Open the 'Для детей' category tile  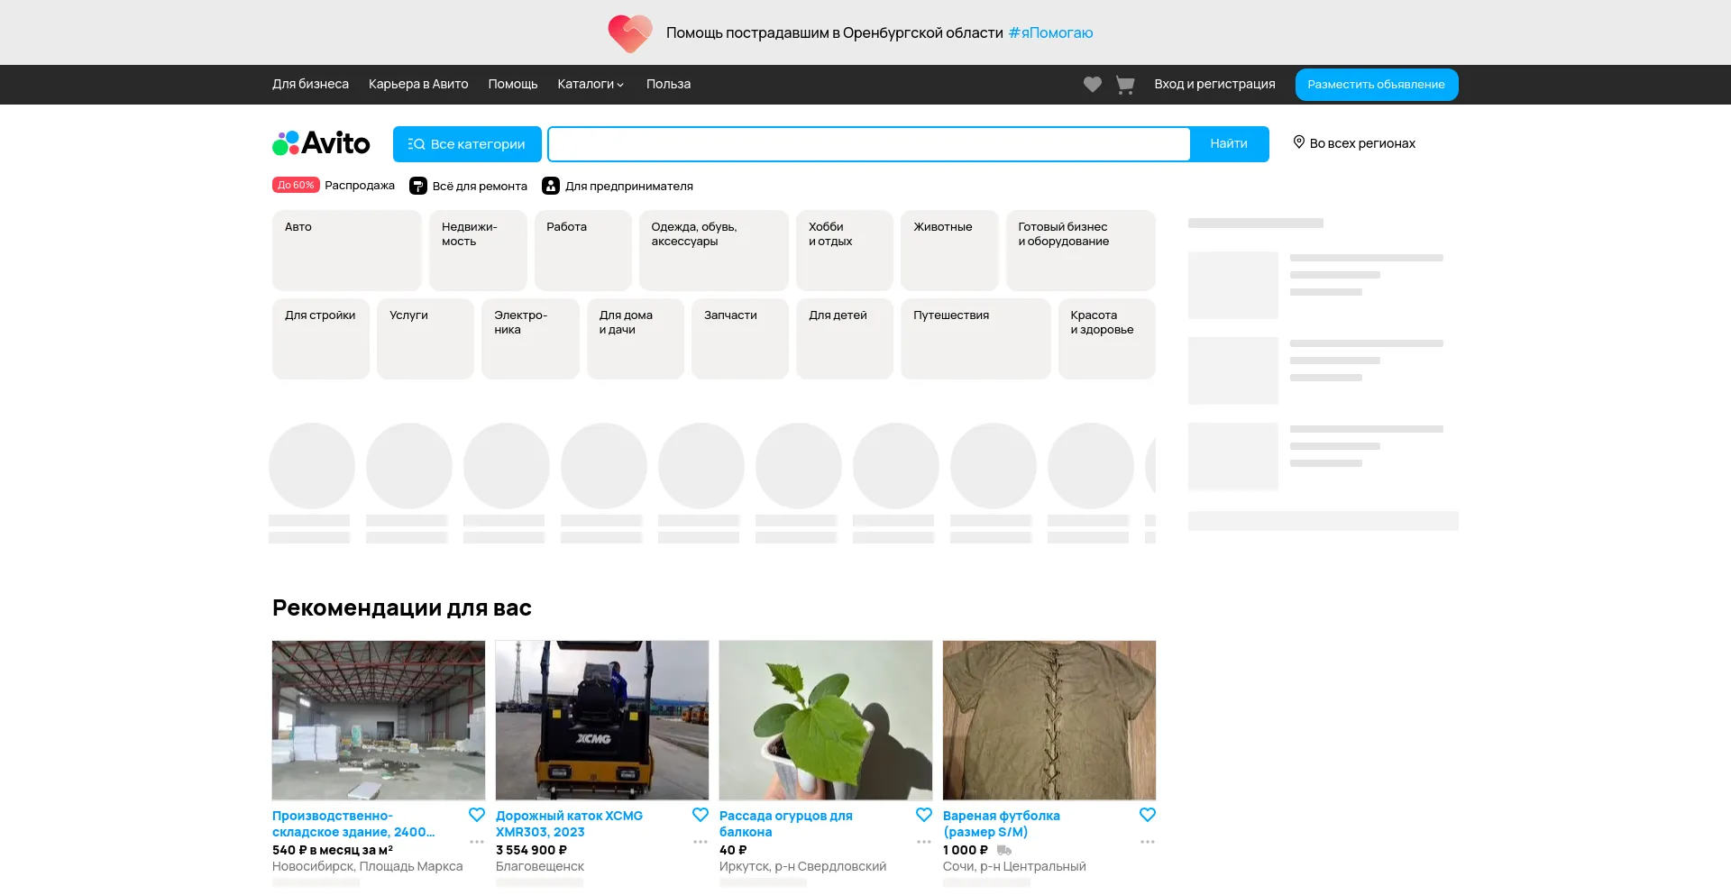pos(845,339)
